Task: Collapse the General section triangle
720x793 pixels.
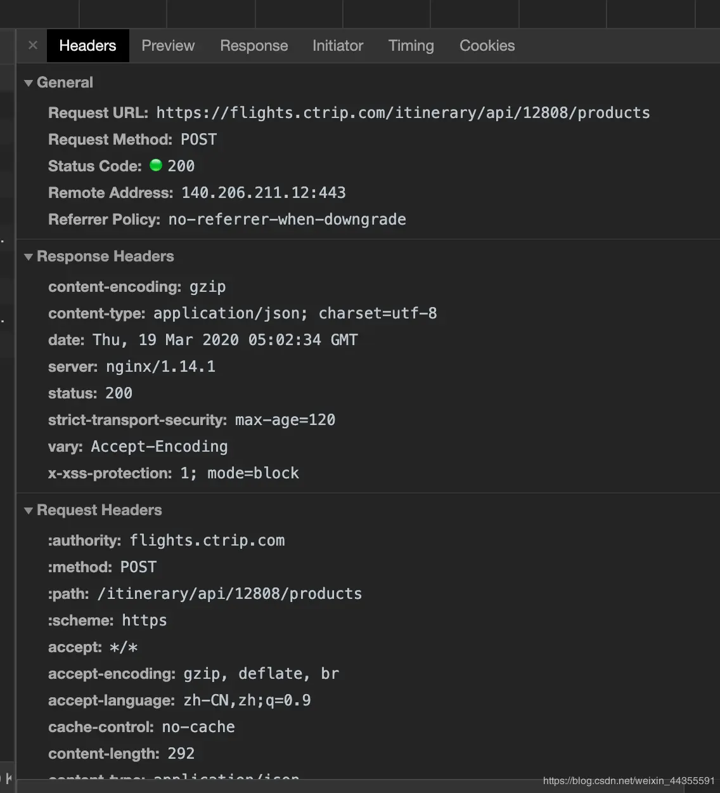Action: coord(29,83)
